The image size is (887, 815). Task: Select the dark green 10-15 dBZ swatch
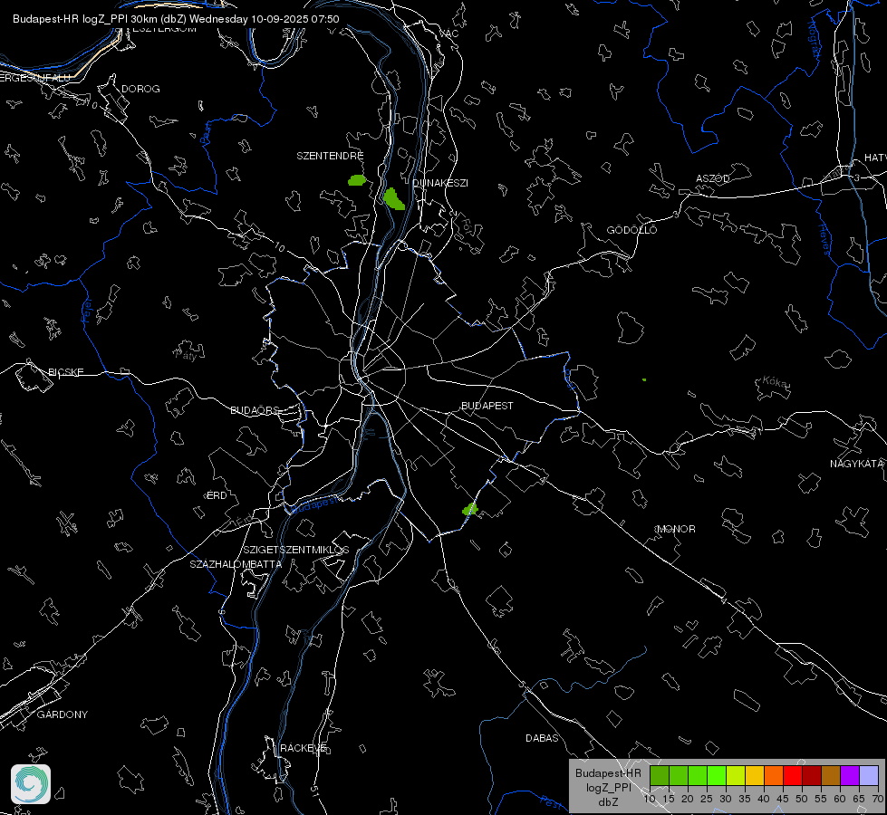coord(660,775)
